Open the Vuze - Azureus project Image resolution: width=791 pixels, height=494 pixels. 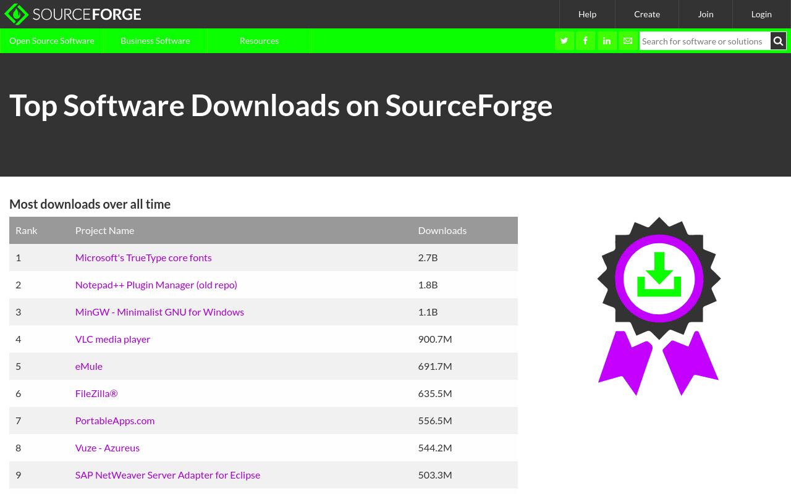tap(108, 448)
